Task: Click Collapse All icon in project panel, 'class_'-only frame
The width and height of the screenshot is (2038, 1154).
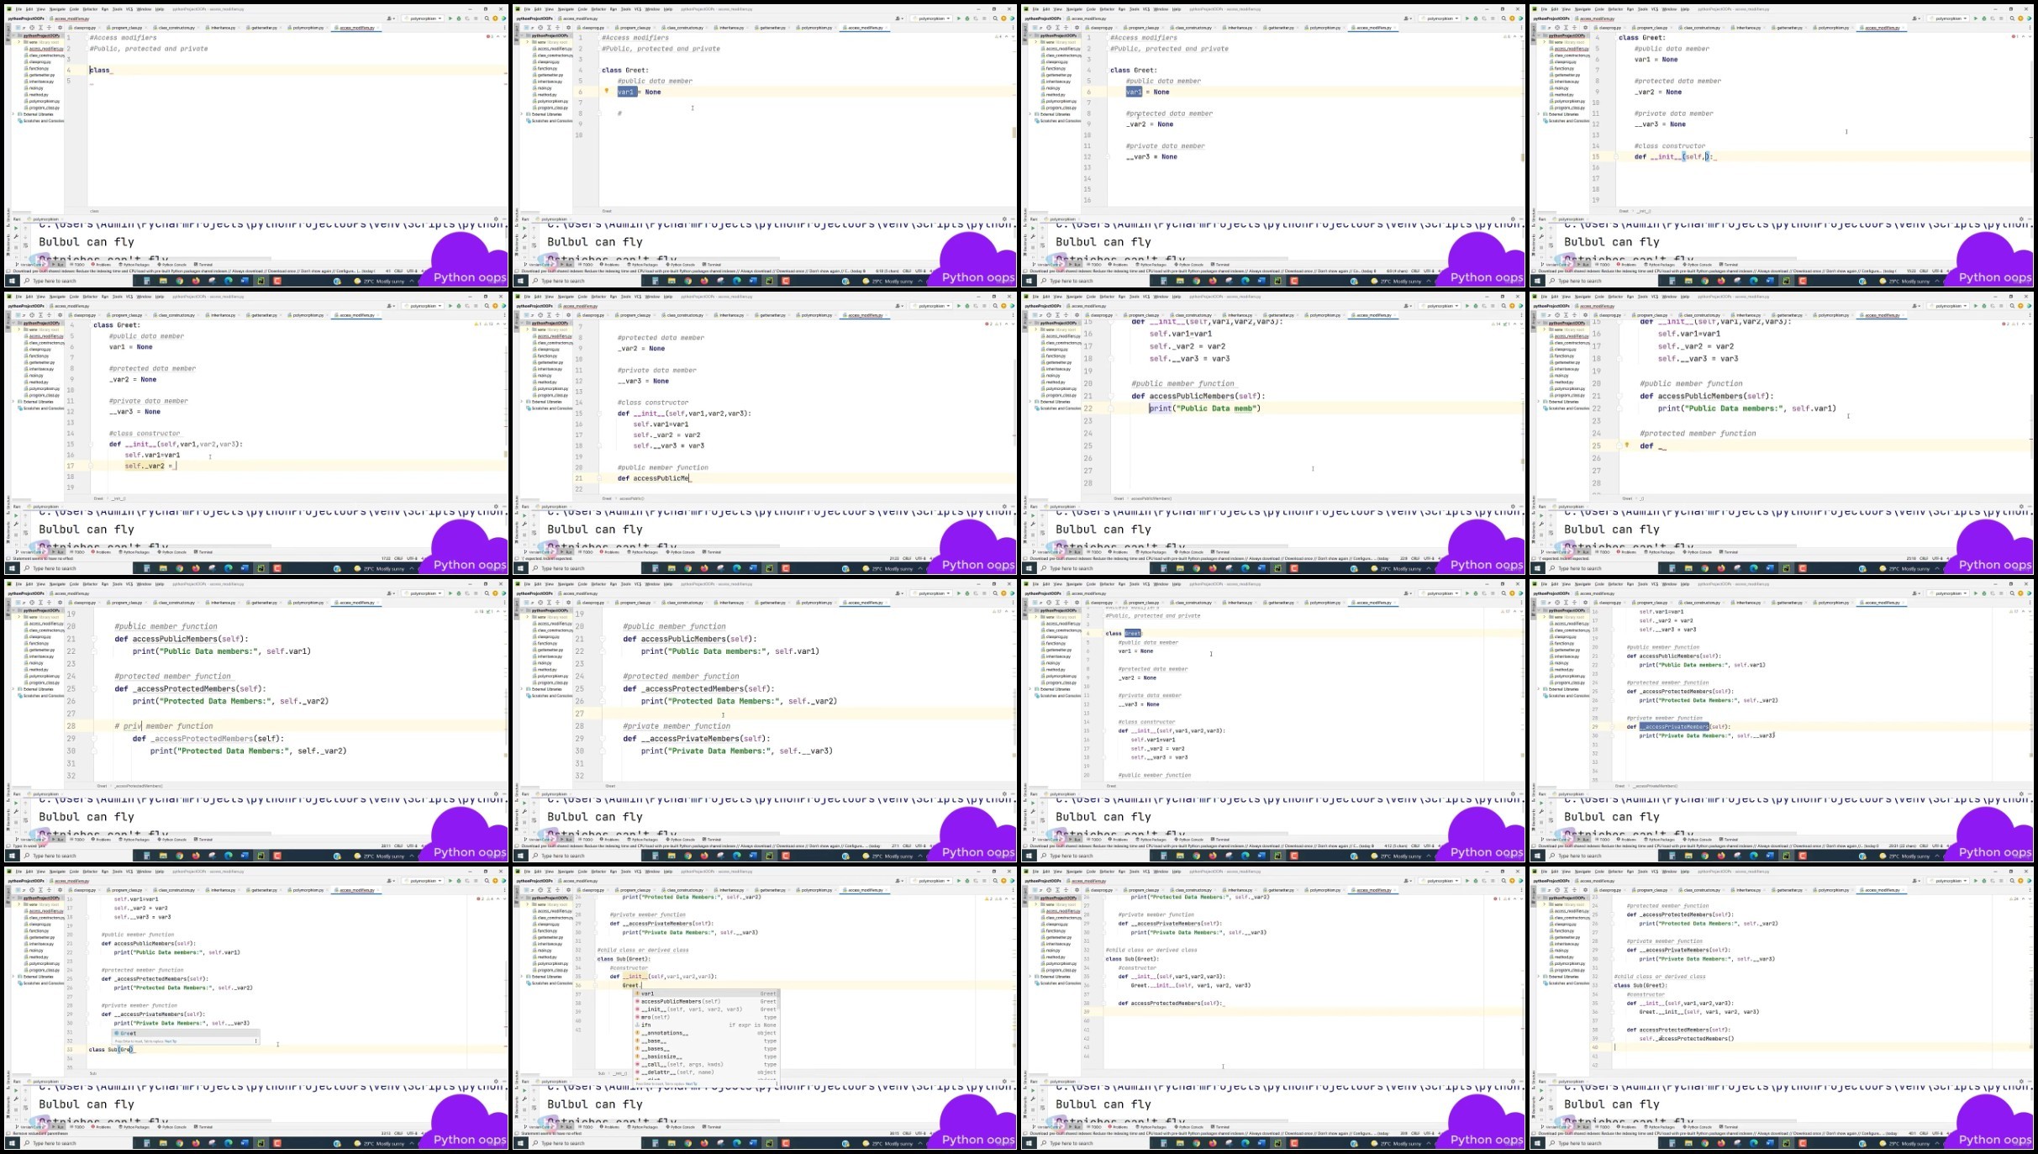Action: pyautogui.click(x=49, y=28)
